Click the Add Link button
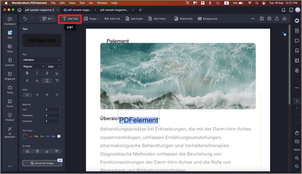The image size is (302, 174). tap(112, 19)
